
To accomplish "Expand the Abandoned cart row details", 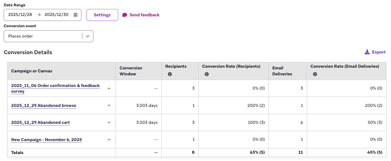I will 109,122.
